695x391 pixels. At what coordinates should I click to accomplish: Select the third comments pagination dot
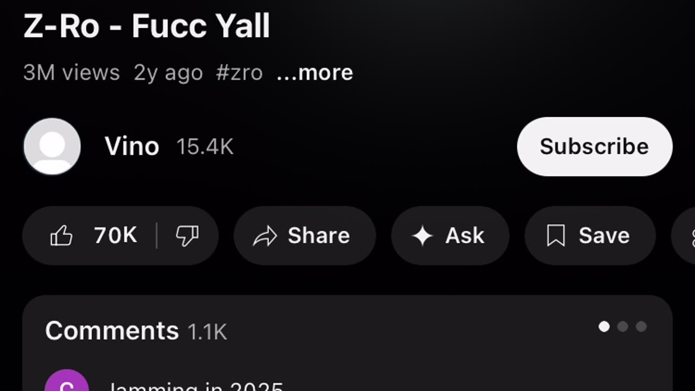641,326
